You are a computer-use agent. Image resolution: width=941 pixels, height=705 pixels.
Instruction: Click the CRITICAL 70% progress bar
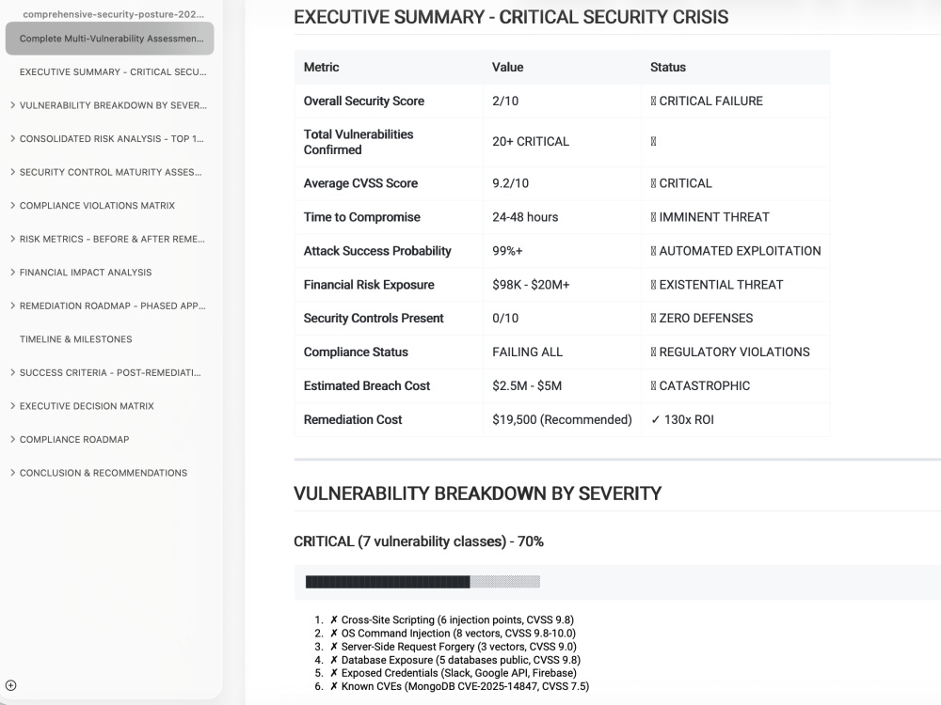coord(423,582)
